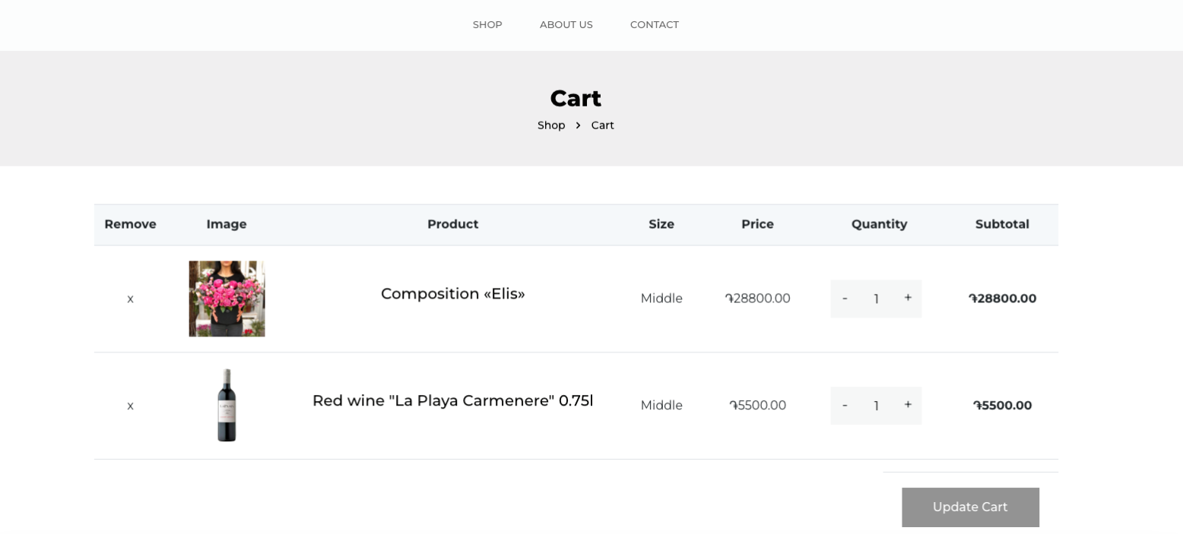Open Red wine La Playa Carmenere link
This screenshot has width=1183, height=534.
point(452,401)
